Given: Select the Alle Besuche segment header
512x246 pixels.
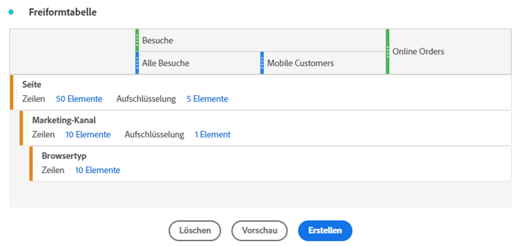Looking at the screenshot, I should click(166, 63).
